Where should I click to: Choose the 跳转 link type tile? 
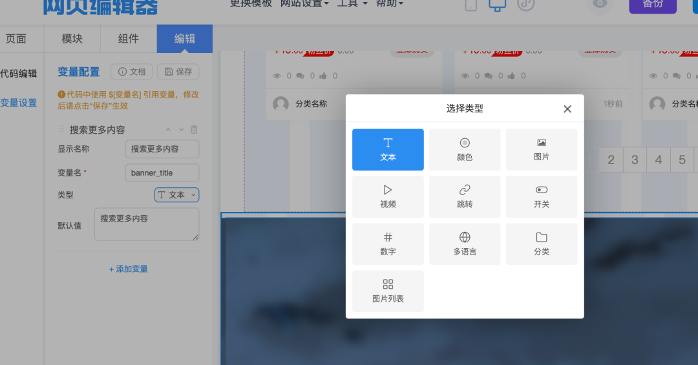pyautogui.click(x=465, y=197)
